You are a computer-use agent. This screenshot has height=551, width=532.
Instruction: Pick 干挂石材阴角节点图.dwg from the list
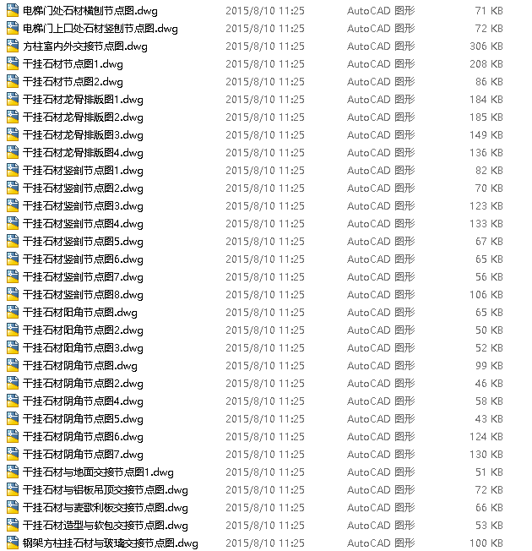coord(79,366)
